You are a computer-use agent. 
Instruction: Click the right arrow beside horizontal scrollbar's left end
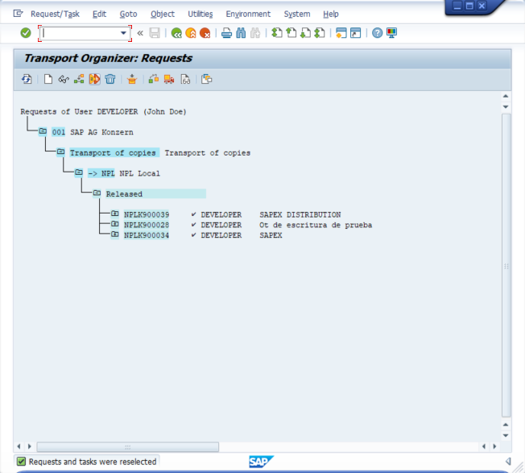click(x=30, y=446)
